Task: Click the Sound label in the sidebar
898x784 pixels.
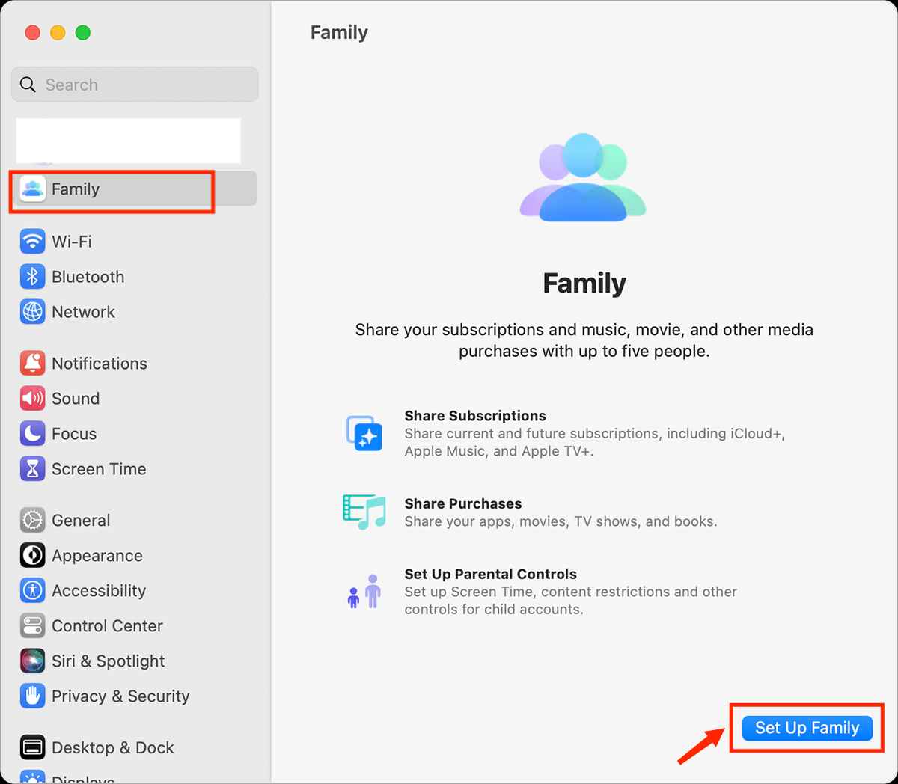Action: 76,399
